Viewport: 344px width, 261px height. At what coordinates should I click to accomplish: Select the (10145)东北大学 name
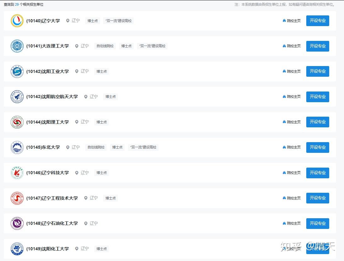coord(43,147)
